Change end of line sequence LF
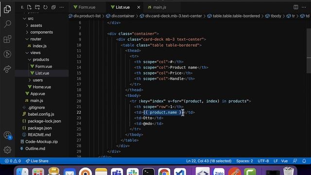Screen dimensions: 311x175 (276, 161)
